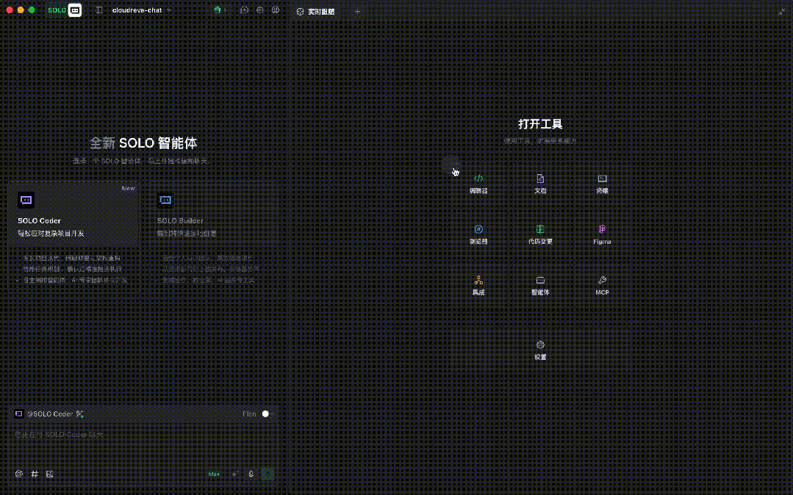Image resolution: width=793 pixels, height=495 pixels.
Task: Click the prompt enhance sparkle icon
Action: tap(235, 474)
